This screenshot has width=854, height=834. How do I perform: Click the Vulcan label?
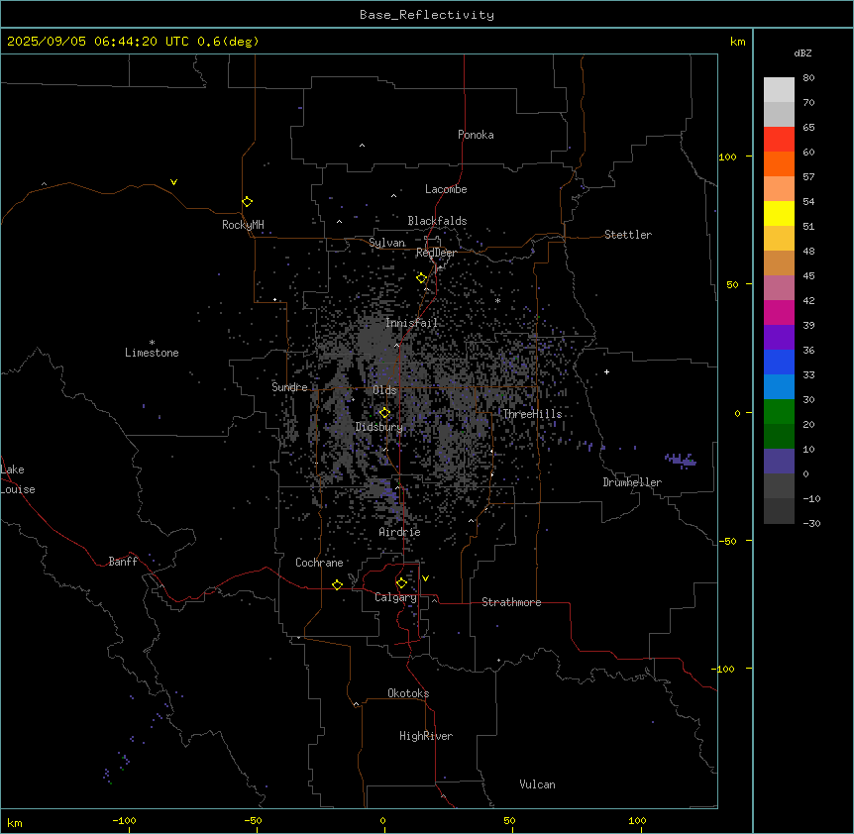pyautogui.click(x=538, y=784)
